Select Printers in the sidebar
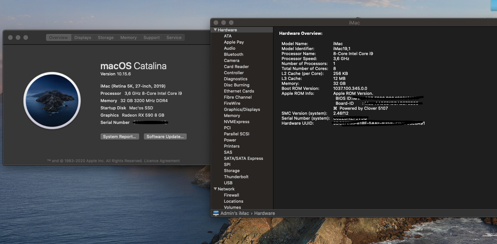 point(232,146)
